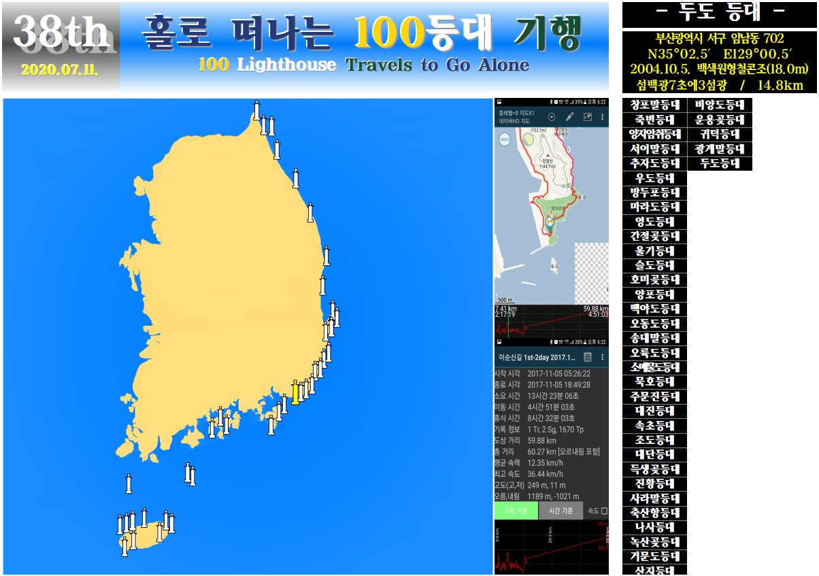
Task: Click the 이순신길 1st-2day track title
Action: (537, 357)
